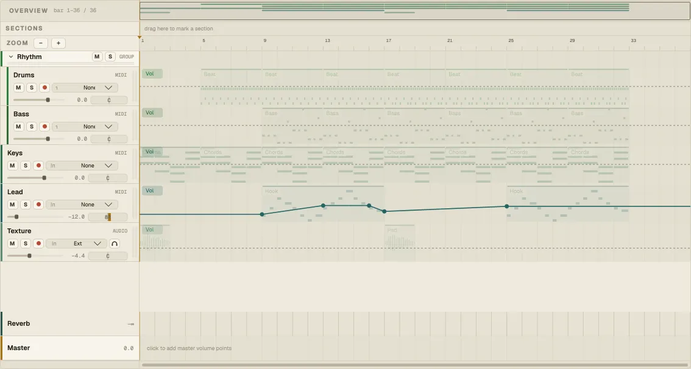This screenshot has height=369, width=691.
Task: Click the Lead volume value -12.0
Action: [76, 217]
